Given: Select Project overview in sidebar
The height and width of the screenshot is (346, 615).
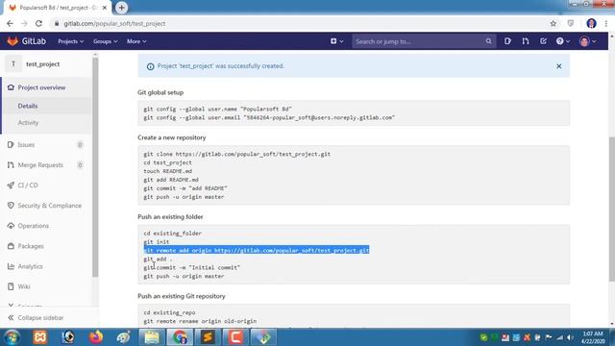Looking at the screenshot, I should (x=41, y=87).
